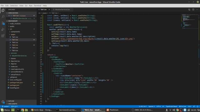Image resolution: width=200 pixels, height=112 pixels.
Task: Expand the theme folder
Action: [x=13, y=58]
